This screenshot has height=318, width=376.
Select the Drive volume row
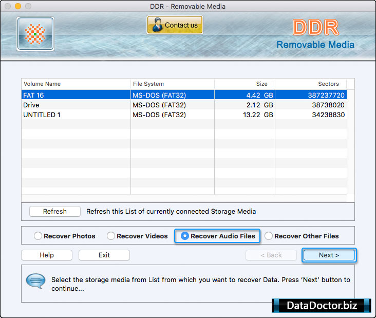[x=184, y=105]
